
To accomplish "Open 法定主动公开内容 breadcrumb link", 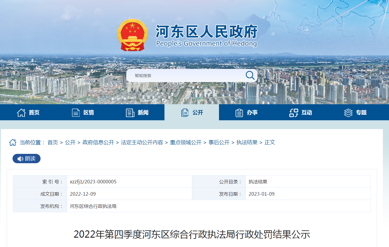I will tap(142, 142).
